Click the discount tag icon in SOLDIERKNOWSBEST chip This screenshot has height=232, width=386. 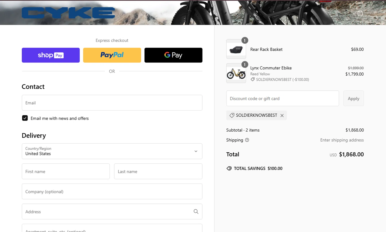pos(232,115)
